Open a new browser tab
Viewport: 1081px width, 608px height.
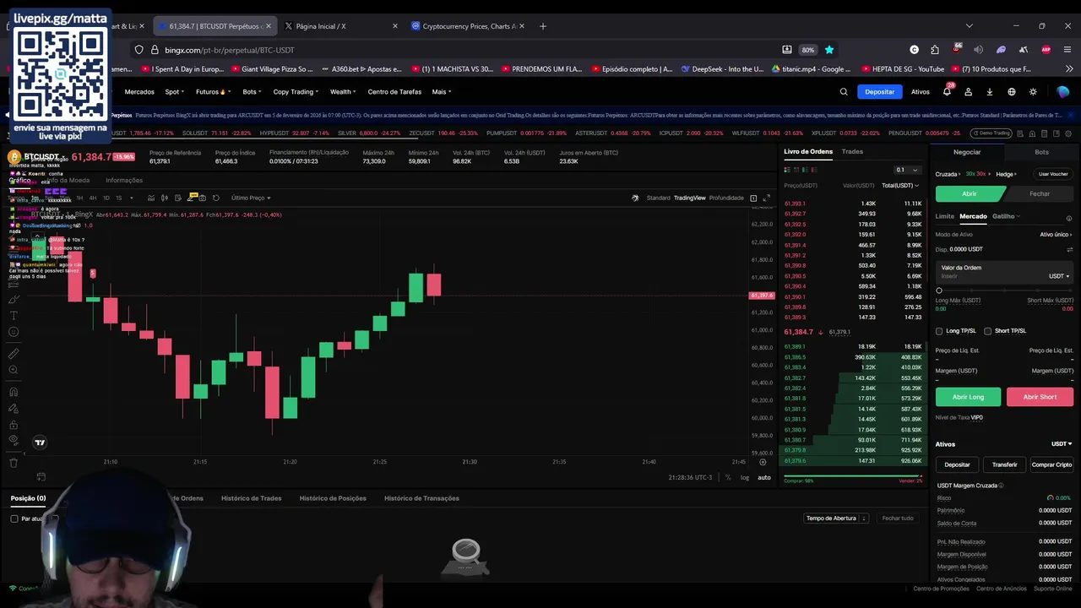coord(543,26)
